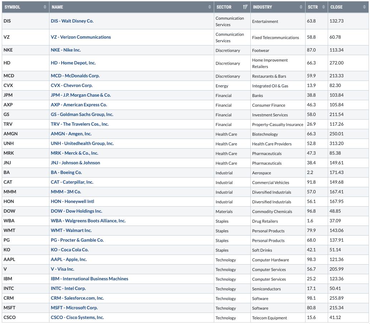Click the sort arrows in the SCTR header
Screen dimensions: 370x324
(323, 7)
